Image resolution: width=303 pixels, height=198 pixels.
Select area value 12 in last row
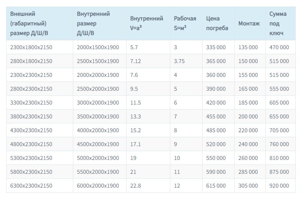[x=177, y=186]
